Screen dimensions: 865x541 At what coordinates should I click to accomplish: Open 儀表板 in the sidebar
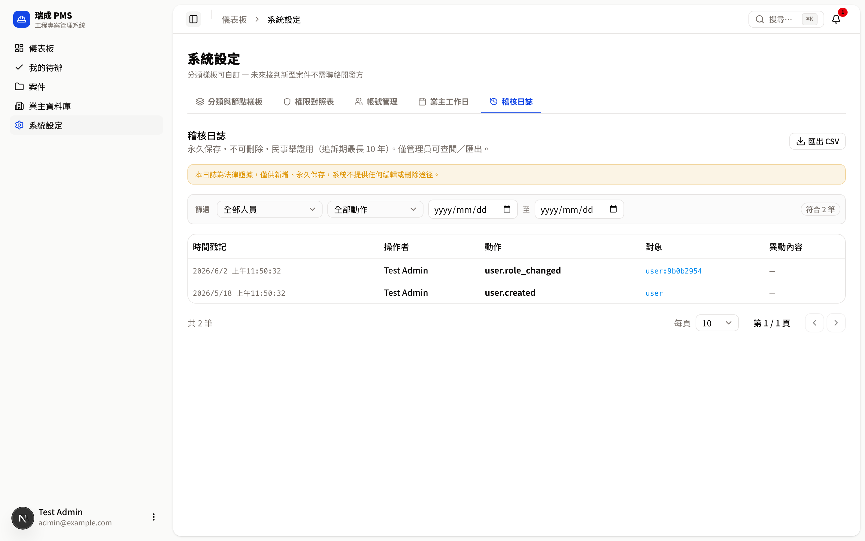[86, 48]
